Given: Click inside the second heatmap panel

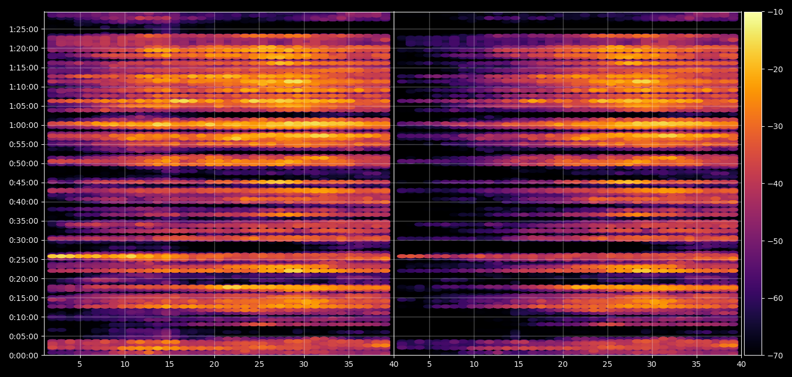Looking at the screenshot, I should [x=567, y=184].
